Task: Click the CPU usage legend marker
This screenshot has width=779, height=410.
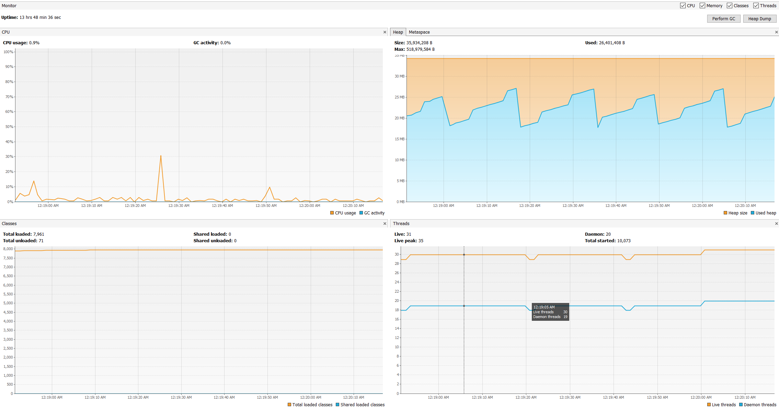Action: coord(332,213)
